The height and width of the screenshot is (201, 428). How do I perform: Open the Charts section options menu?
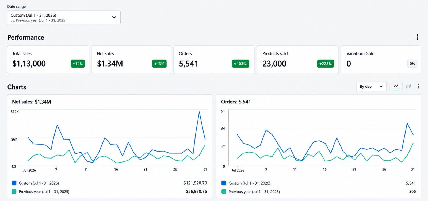click(419, 86)
